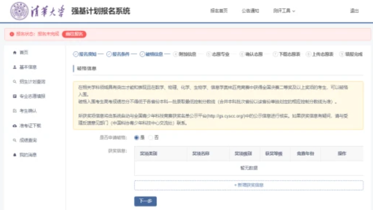Viewport: 373px width, 210px height.
Task: Click the step 5 circle for 志愿专业
Action: (x=209, y=54)
